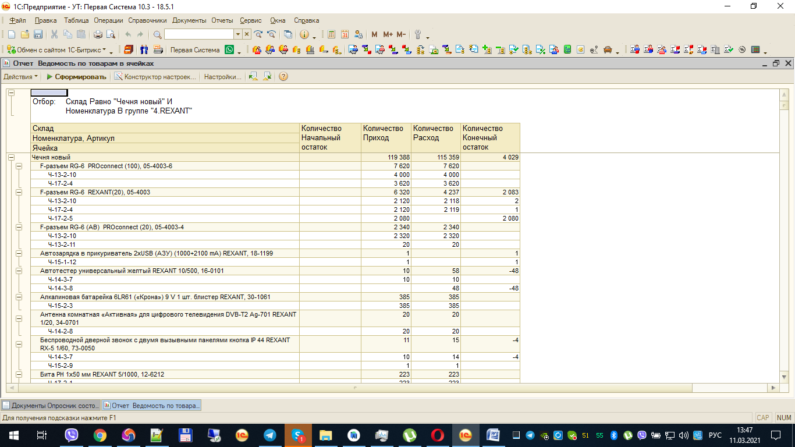Switch to Отчет Ведомость по товарам tab

(151, 405)
